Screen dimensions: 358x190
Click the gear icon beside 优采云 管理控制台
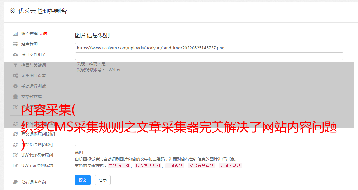pos(12,11)
